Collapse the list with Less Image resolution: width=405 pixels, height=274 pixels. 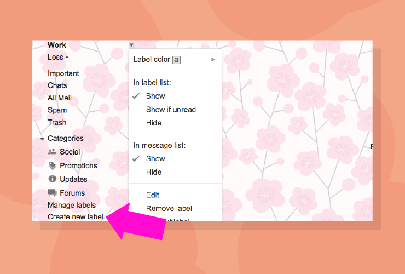click(x=58, y=57)
